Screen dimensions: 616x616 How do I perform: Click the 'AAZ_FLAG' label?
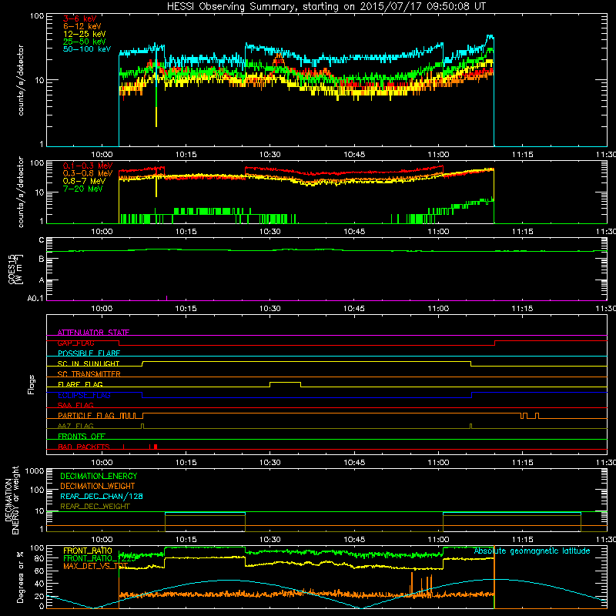(75, 426)
